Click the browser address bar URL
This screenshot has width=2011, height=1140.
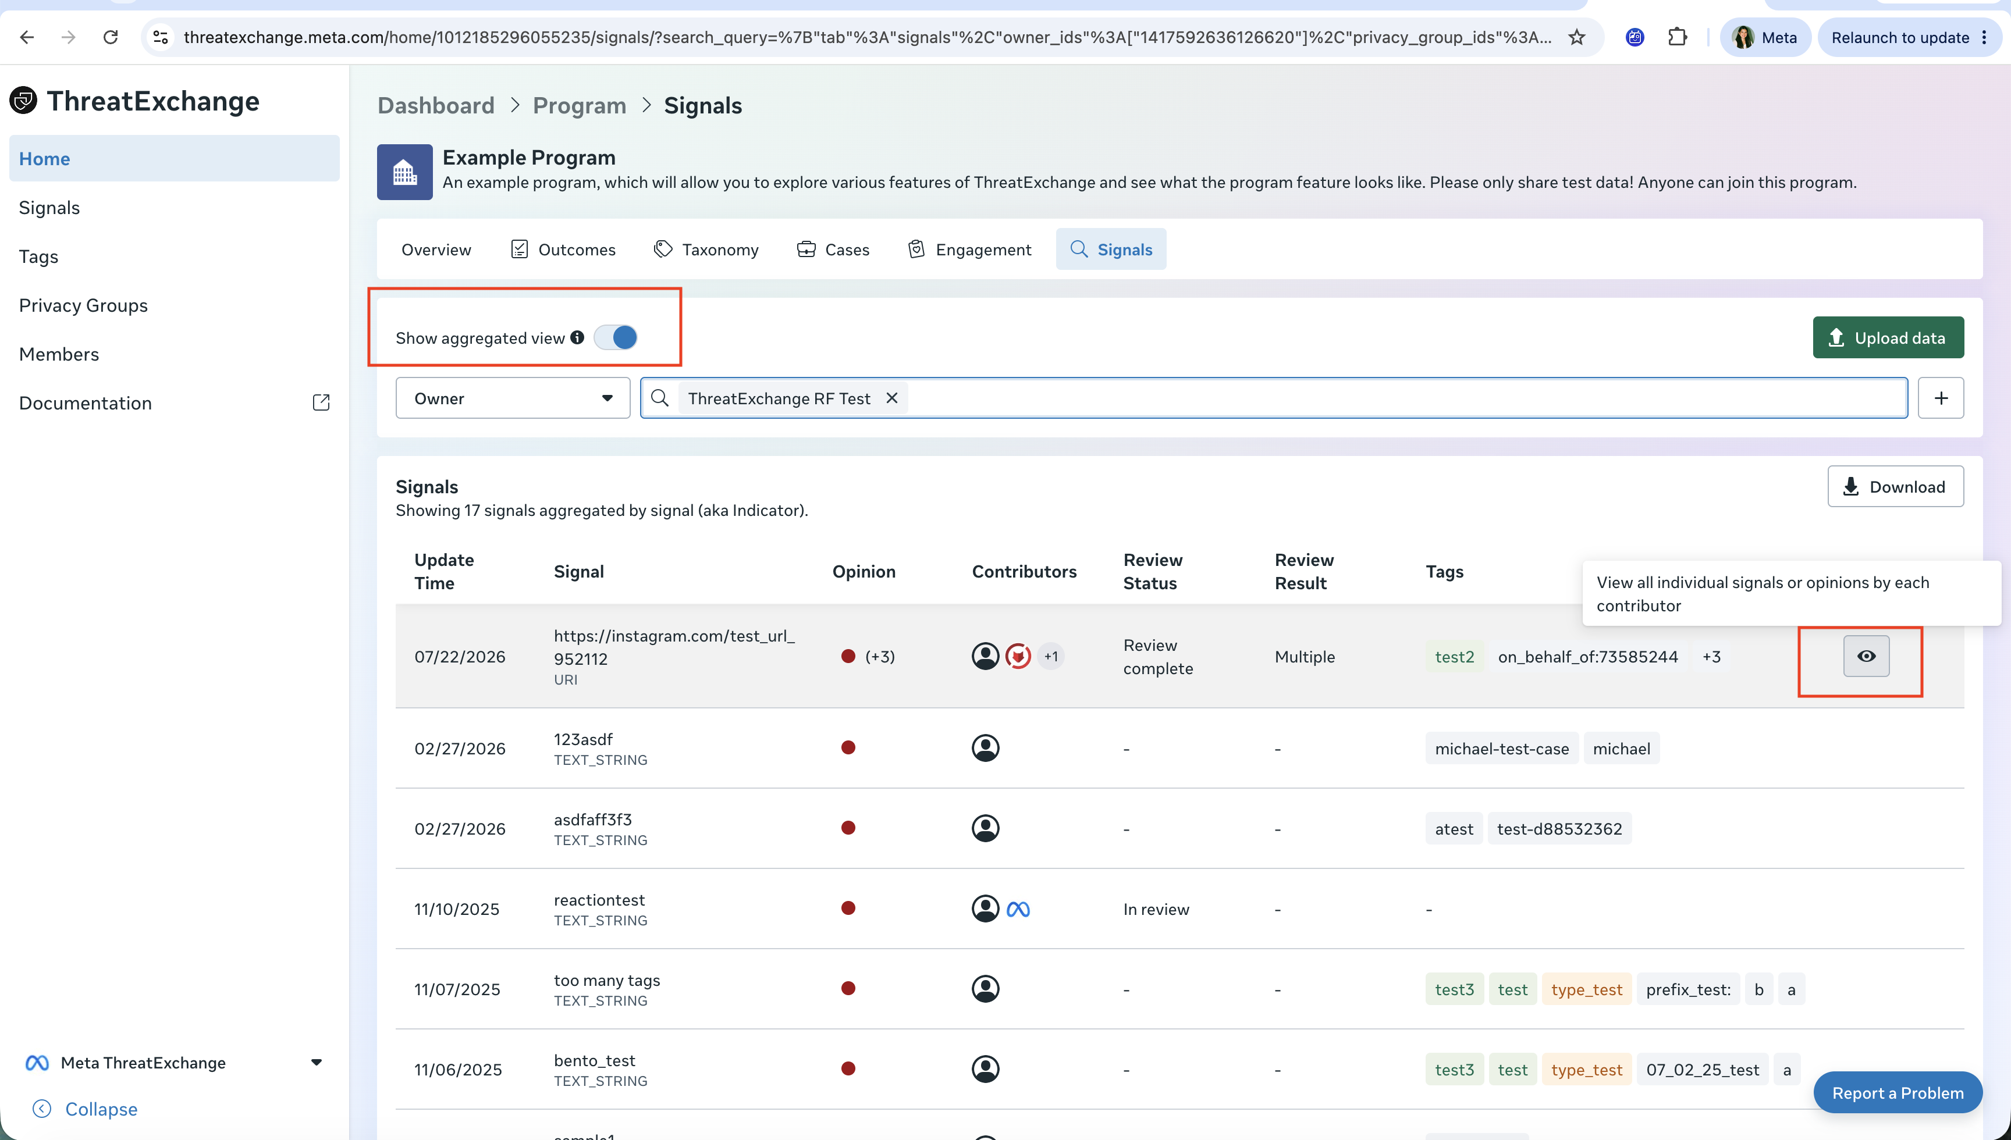867,37
